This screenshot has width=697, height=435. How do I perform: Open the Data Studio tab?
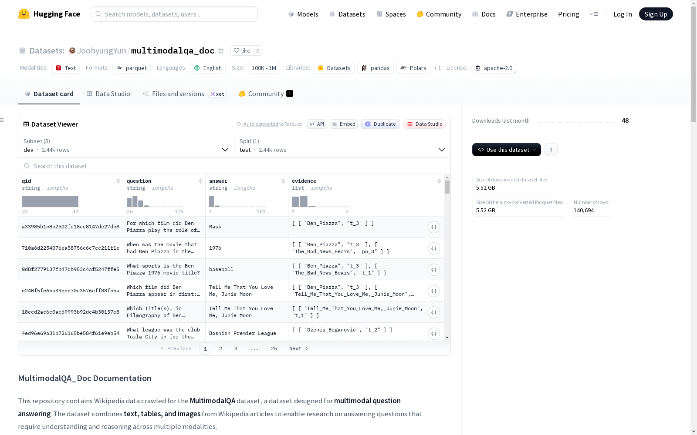coord(108,94)
